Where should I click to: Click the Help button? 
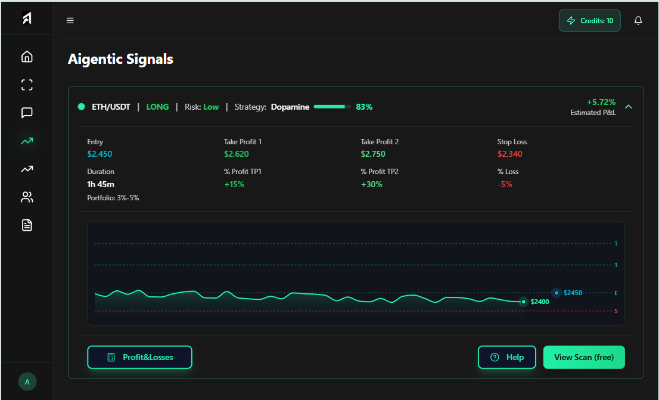pos(507,357)
